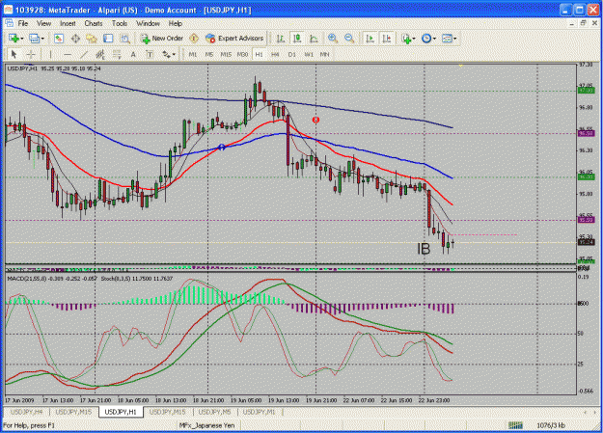Select the text A tool
This screenshot has width=603, height=433.
tap(133, 54)
